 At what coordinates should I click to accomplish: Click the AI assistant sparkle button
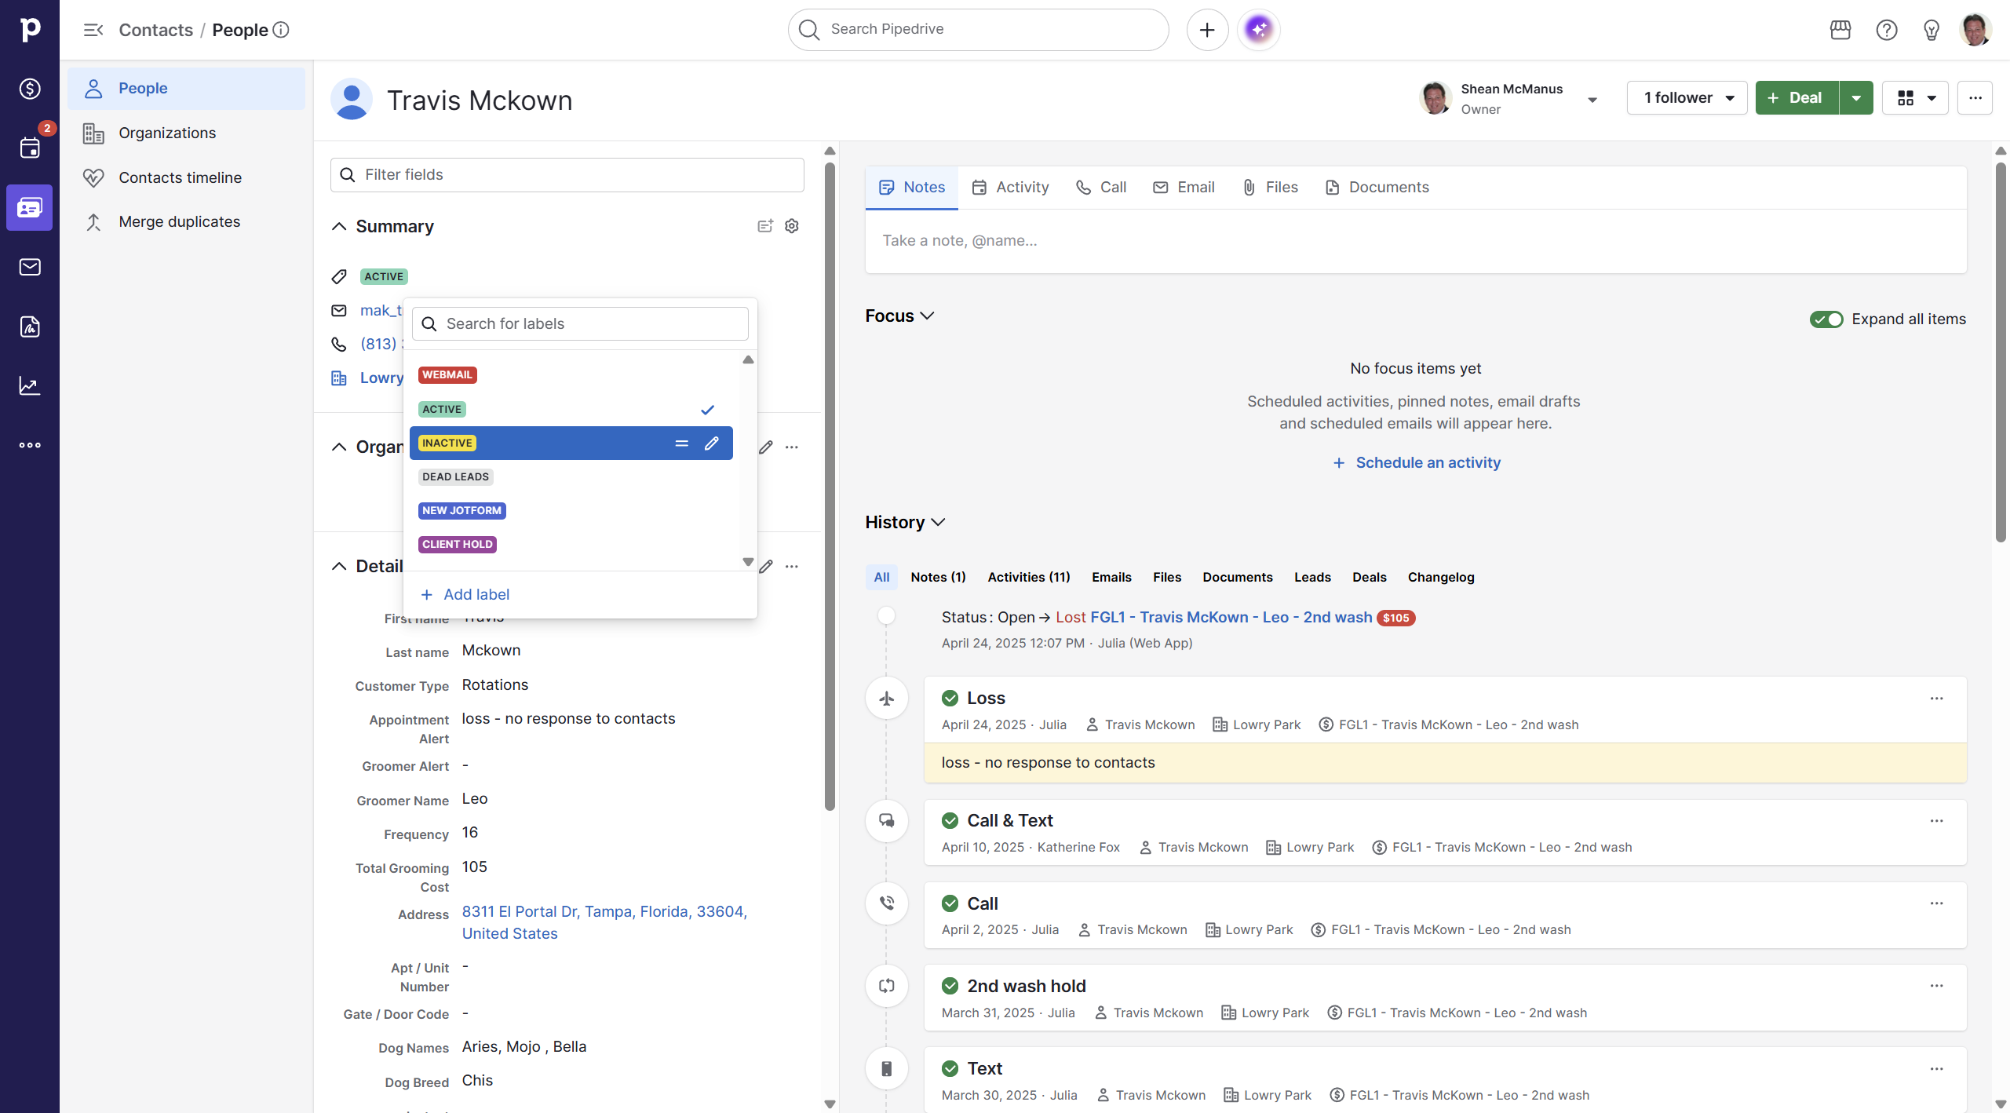(1258, 30)
